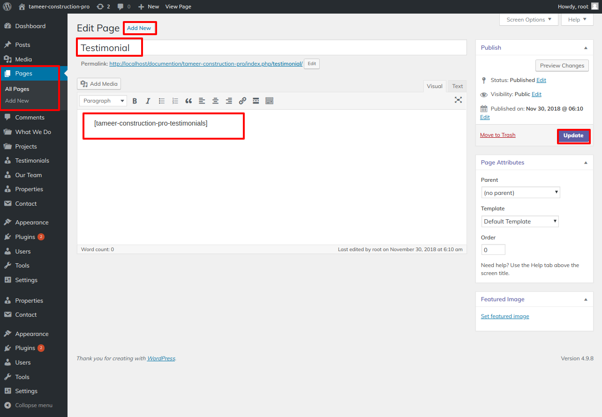
Task: Collapse the Featured Image panel
Action: click(586, 299)
